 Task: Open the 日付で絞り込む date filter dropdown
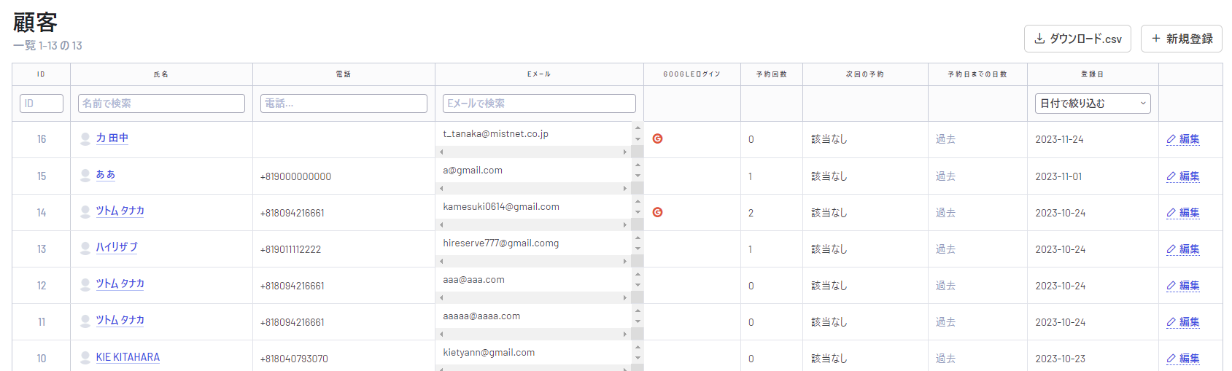(x=1092, y=104)
